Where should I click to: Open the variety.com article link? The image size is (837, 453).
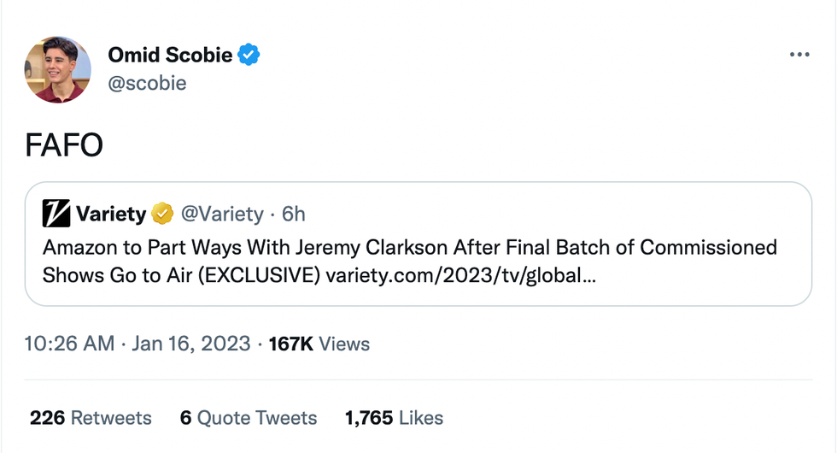pyautogui.click(x=459, y=276)
